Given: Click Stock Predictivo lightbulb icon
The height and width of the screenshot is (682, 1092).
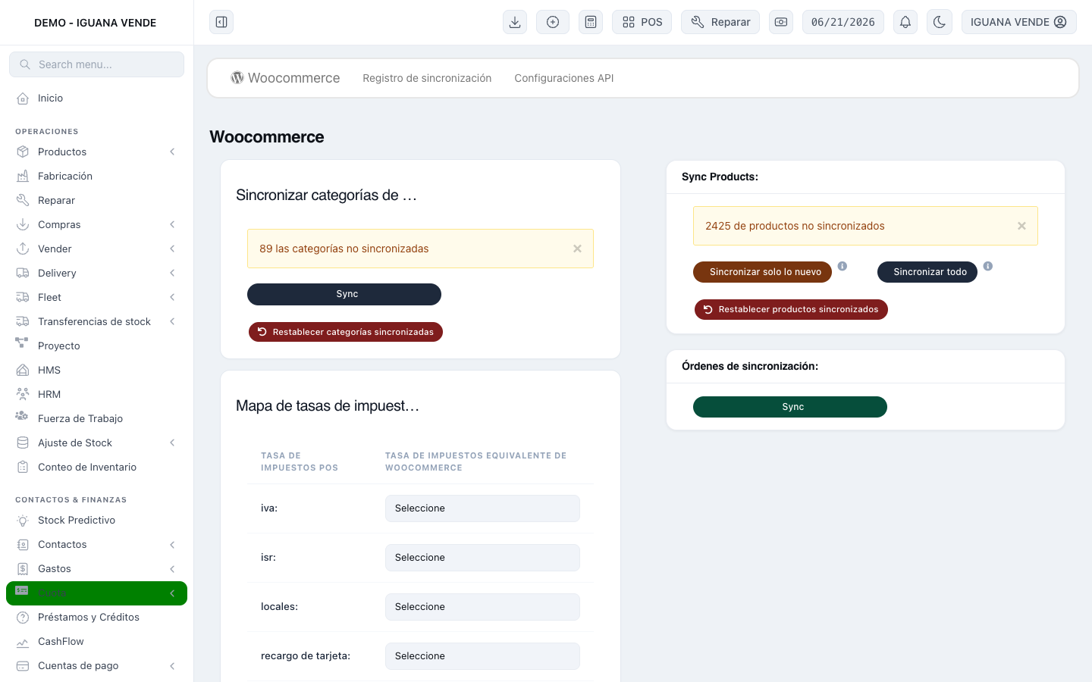Looking at the screenshot, I should (23, 521).
